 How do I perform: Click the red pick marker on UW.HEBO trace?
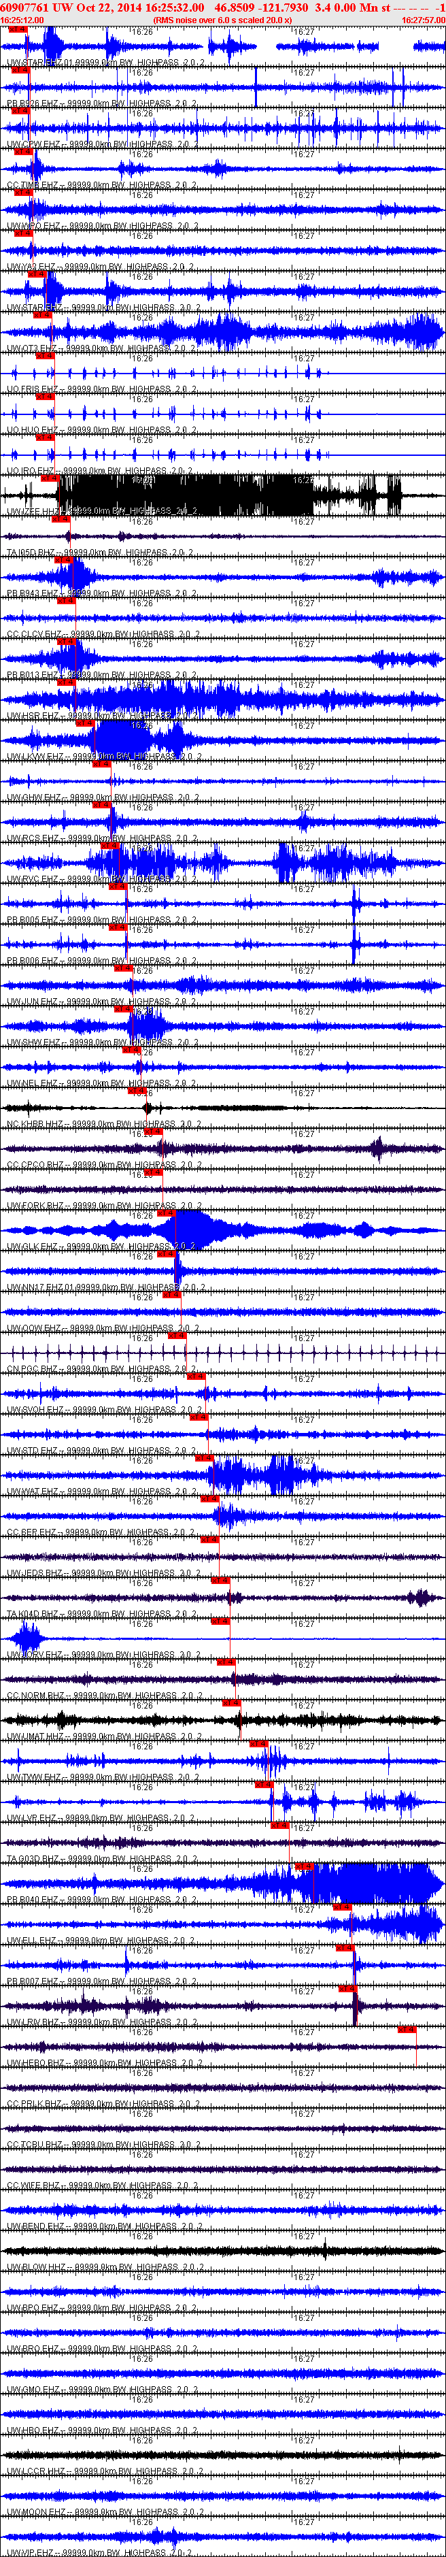click(407, 2030)
